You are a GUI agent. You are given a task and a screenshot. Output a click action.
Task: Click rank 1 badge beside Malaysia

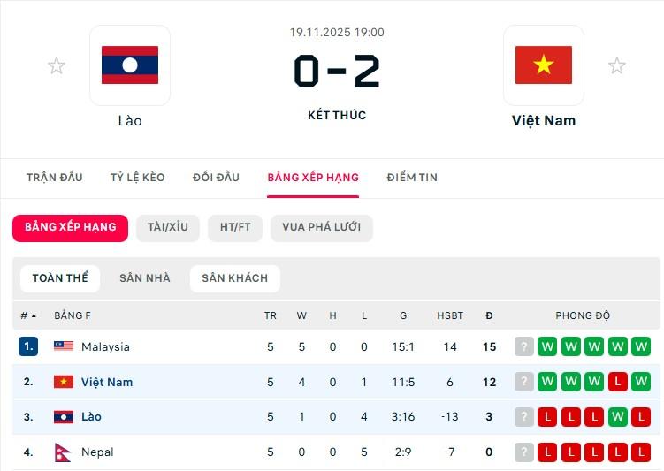pyautogui.click(x=28, y=346)
